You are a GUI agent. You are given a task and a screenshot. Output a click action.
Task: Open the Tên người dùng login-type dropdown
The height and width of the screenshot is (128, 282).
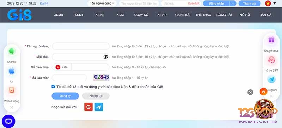(x=102, y=4)
